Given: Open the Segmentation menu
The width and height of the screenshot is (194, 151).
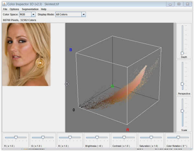Looking at the screenshot, I should 30,9.
